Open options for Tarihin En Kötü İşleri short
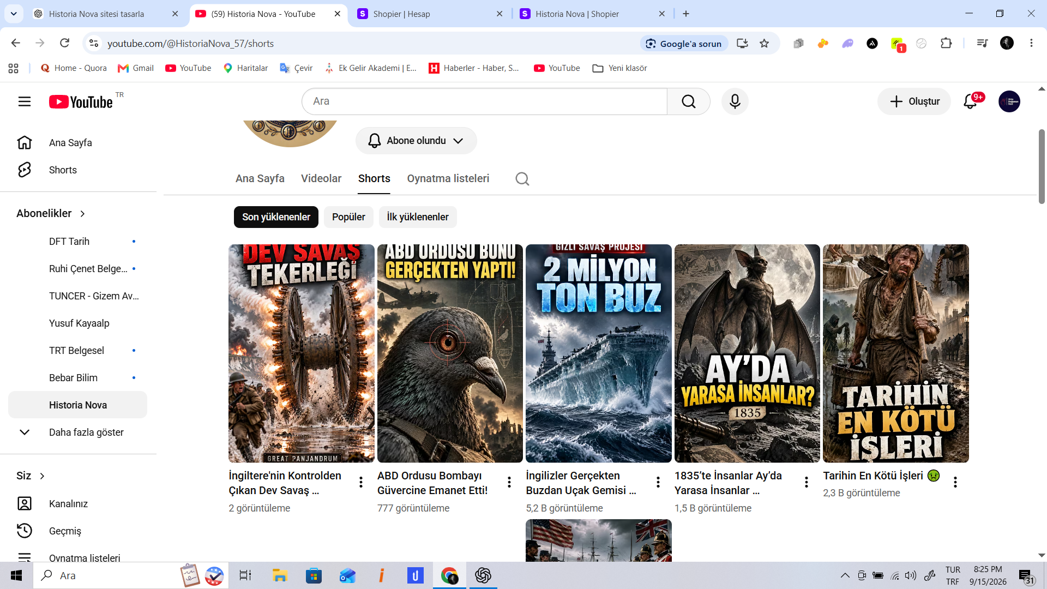 (x=955, y=482)
